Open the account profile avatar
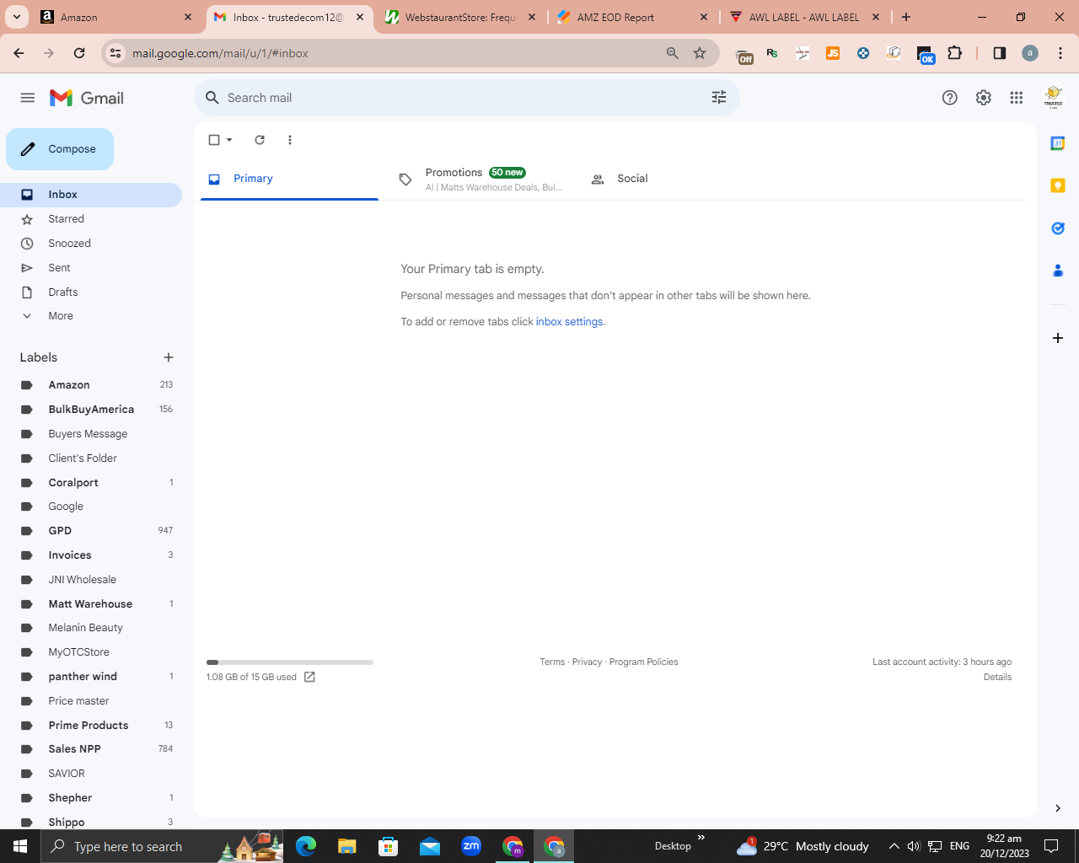Screen dimensions: 1079x863 tap(1053, 98)
